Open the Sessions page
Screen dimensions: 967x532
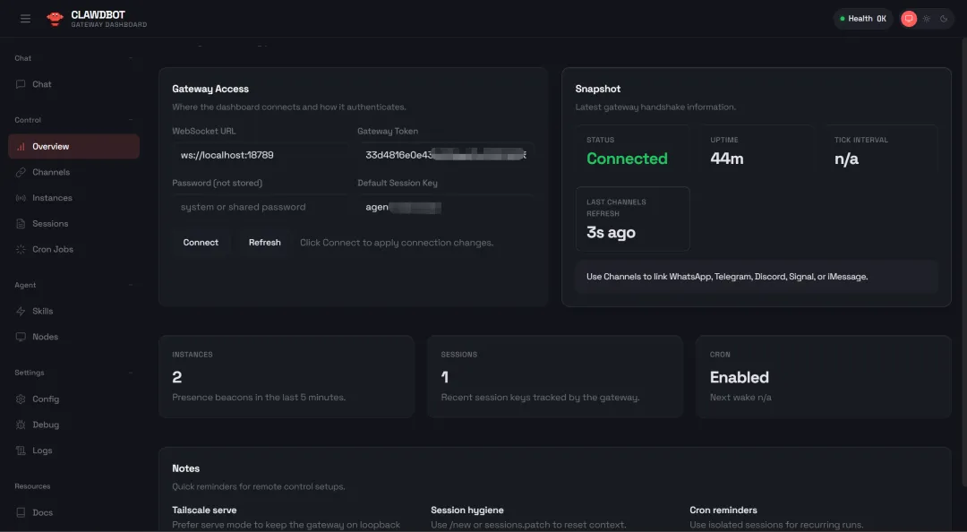tap(74, 223)
